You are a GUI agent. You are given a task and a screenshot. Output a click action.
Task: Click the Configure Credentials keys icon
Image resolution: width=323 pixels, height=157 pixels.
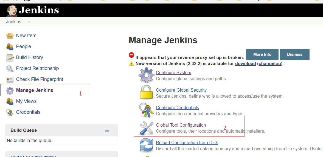coord(146,110)
